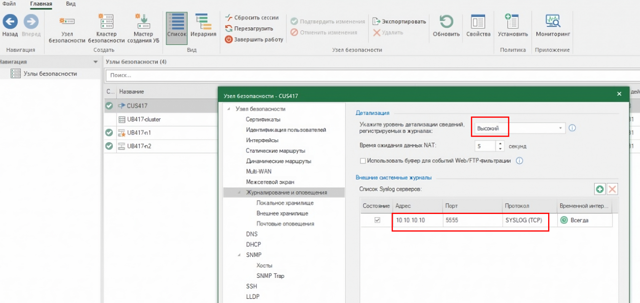Open the Файл menu
This screenshot has height=303, width=640.
[x=9, y=4]
